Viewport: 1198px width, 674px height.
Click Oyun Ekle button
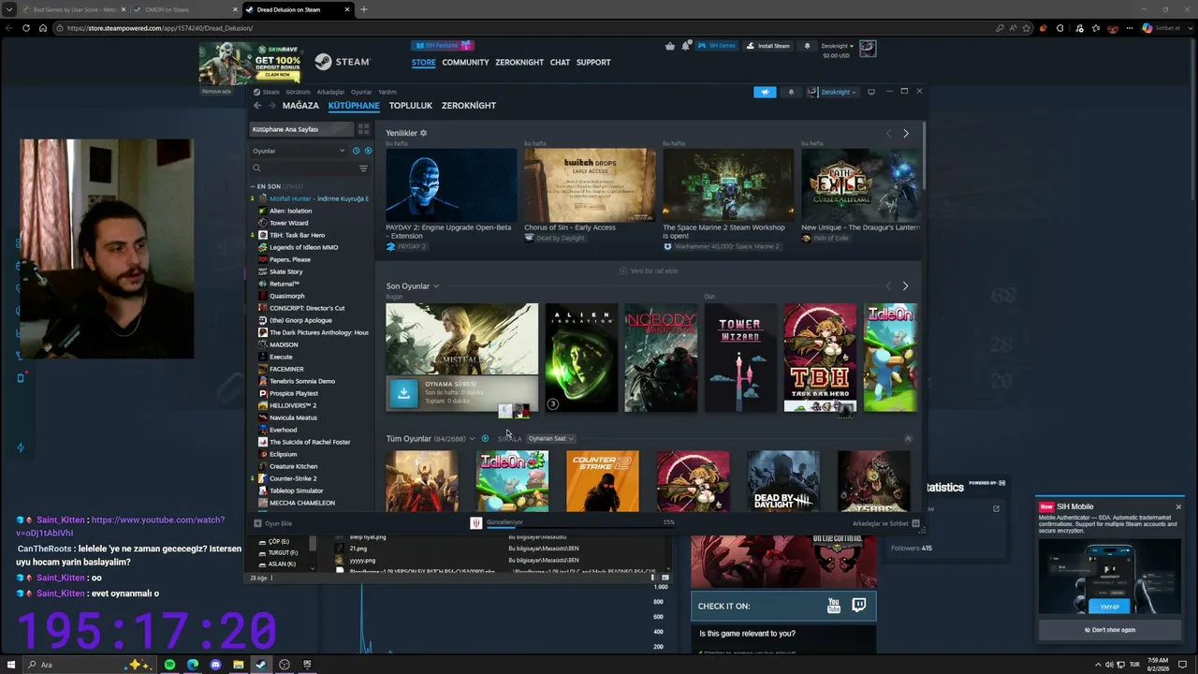[x=273, y=523]
